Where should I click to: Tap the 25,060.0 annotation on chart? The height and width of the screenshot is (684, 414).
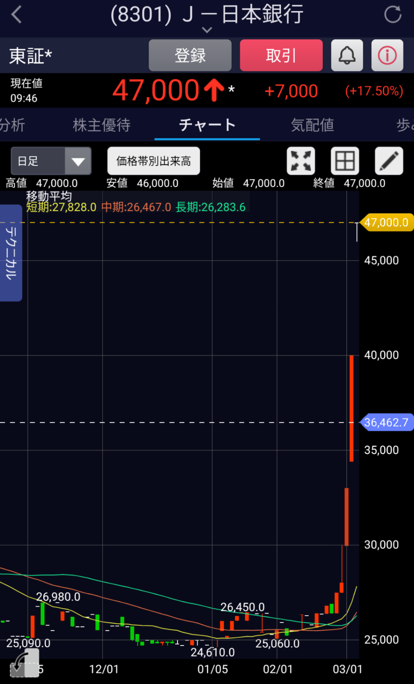[277, 644]
